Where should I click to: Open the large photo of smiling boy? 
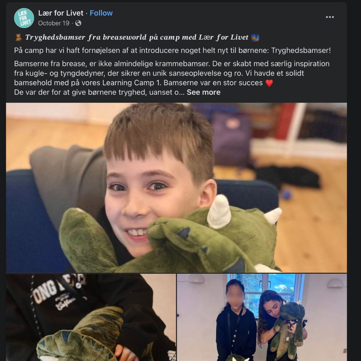coord(176,188)
